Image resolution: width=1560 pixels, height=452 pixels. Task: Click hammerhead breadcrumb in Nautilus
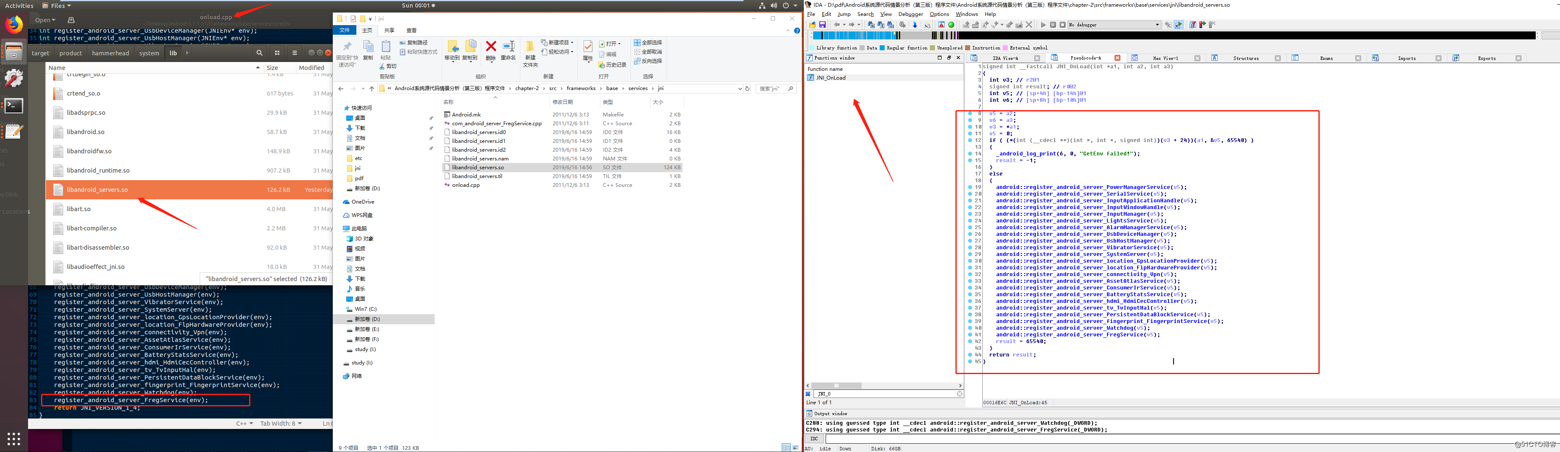110,53
